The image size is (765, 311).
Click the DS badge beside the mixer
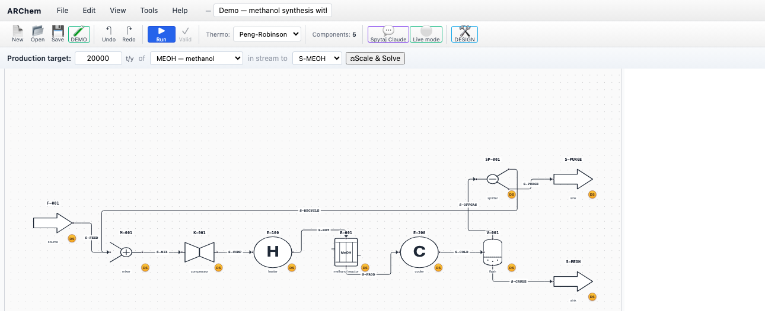click(145, 268)
